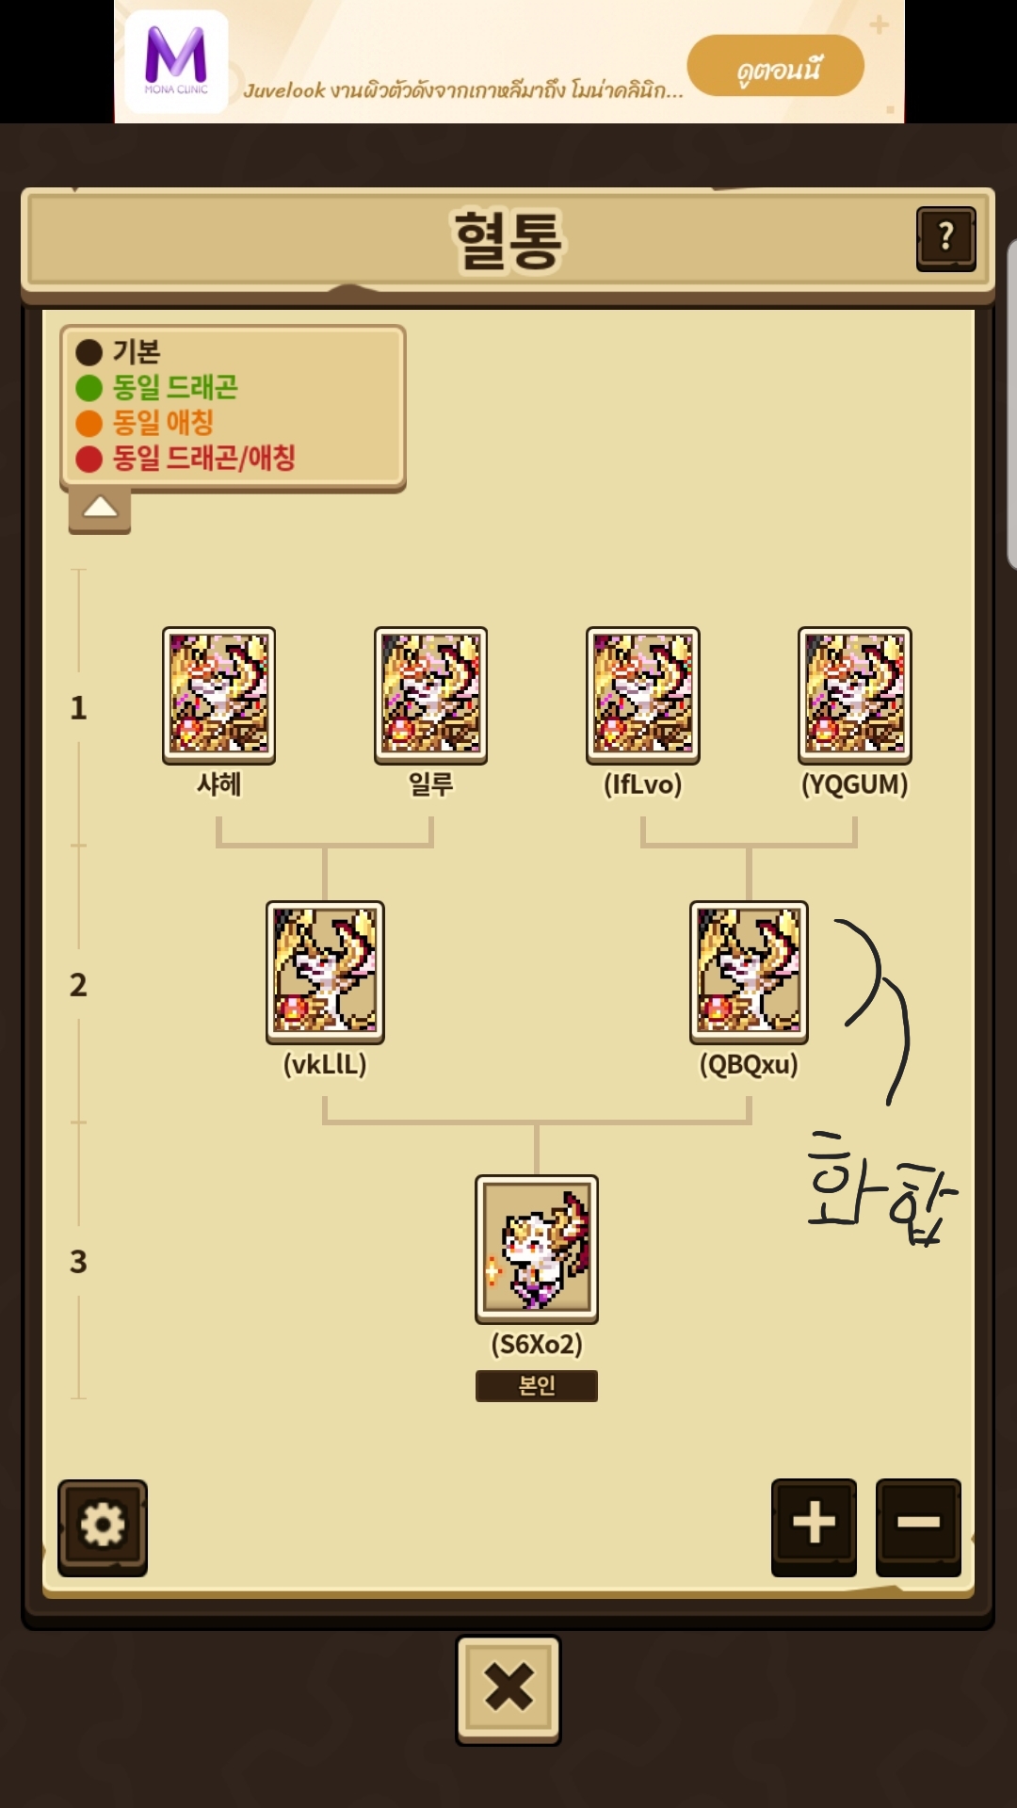Viewport: 1017px width, 1808px height.
Task: Zoom in with the plus button
Action: (x=814, y=1525)
